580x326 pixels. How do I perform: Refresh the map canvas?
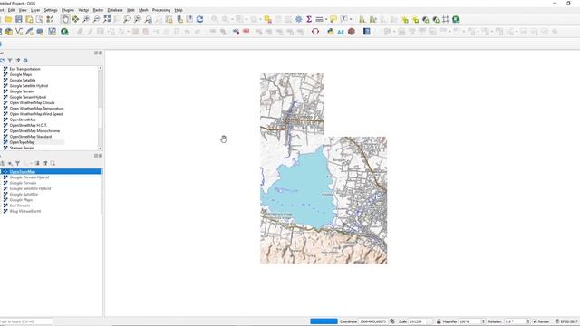coord(199,19)
